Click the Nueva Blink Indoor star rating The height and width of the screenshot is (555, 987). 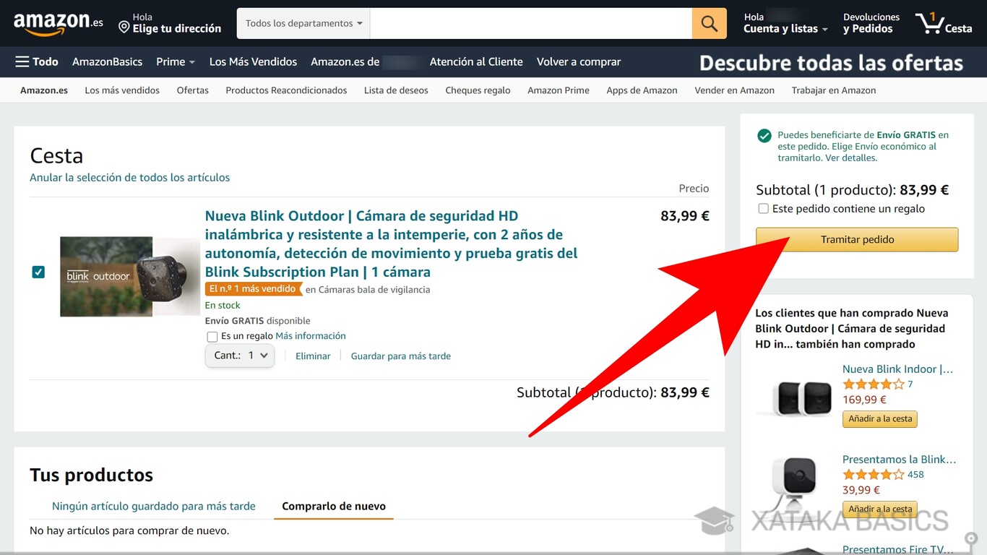(x=873, y=384)
